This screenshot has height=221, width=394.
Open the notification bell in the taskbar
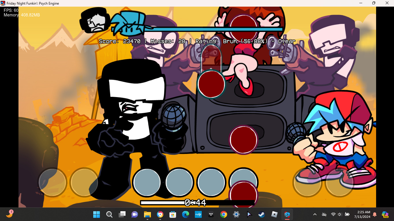tap(375, 214)
